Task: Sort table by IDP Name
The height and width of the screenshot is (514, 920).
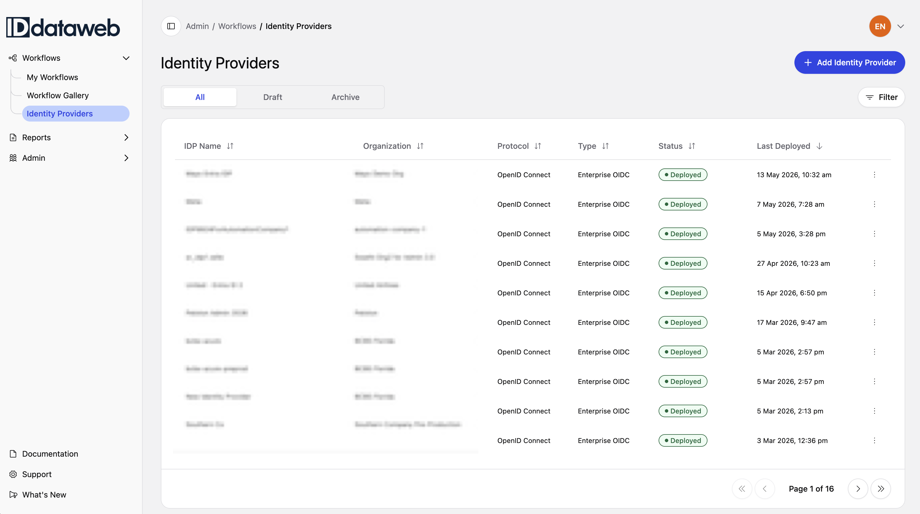Action: pos(230,146)
